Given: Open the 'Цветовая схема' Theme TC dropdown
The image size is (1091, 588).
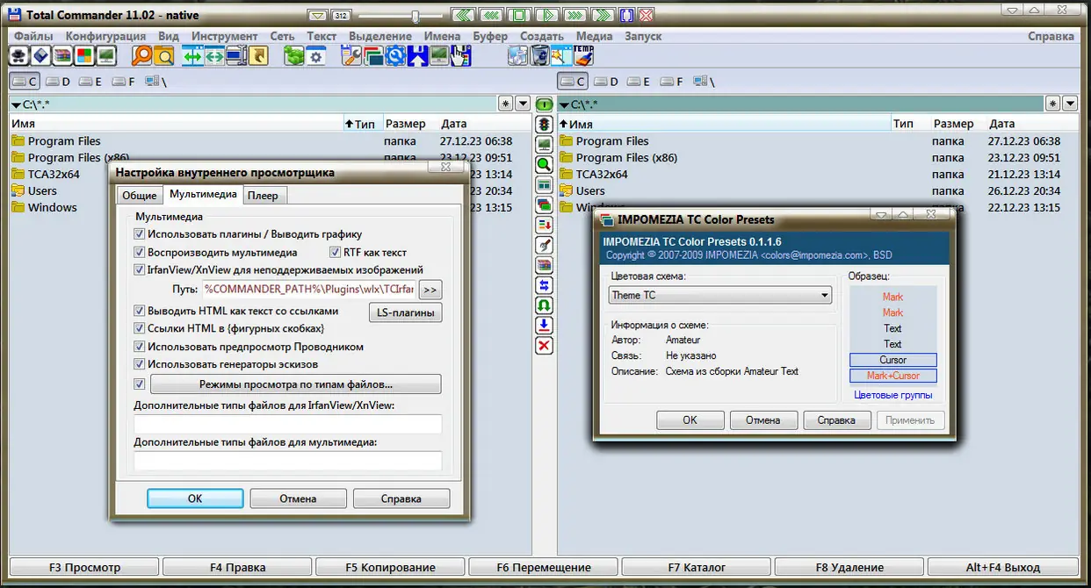Looking at the screenshot, I should 719,296.
